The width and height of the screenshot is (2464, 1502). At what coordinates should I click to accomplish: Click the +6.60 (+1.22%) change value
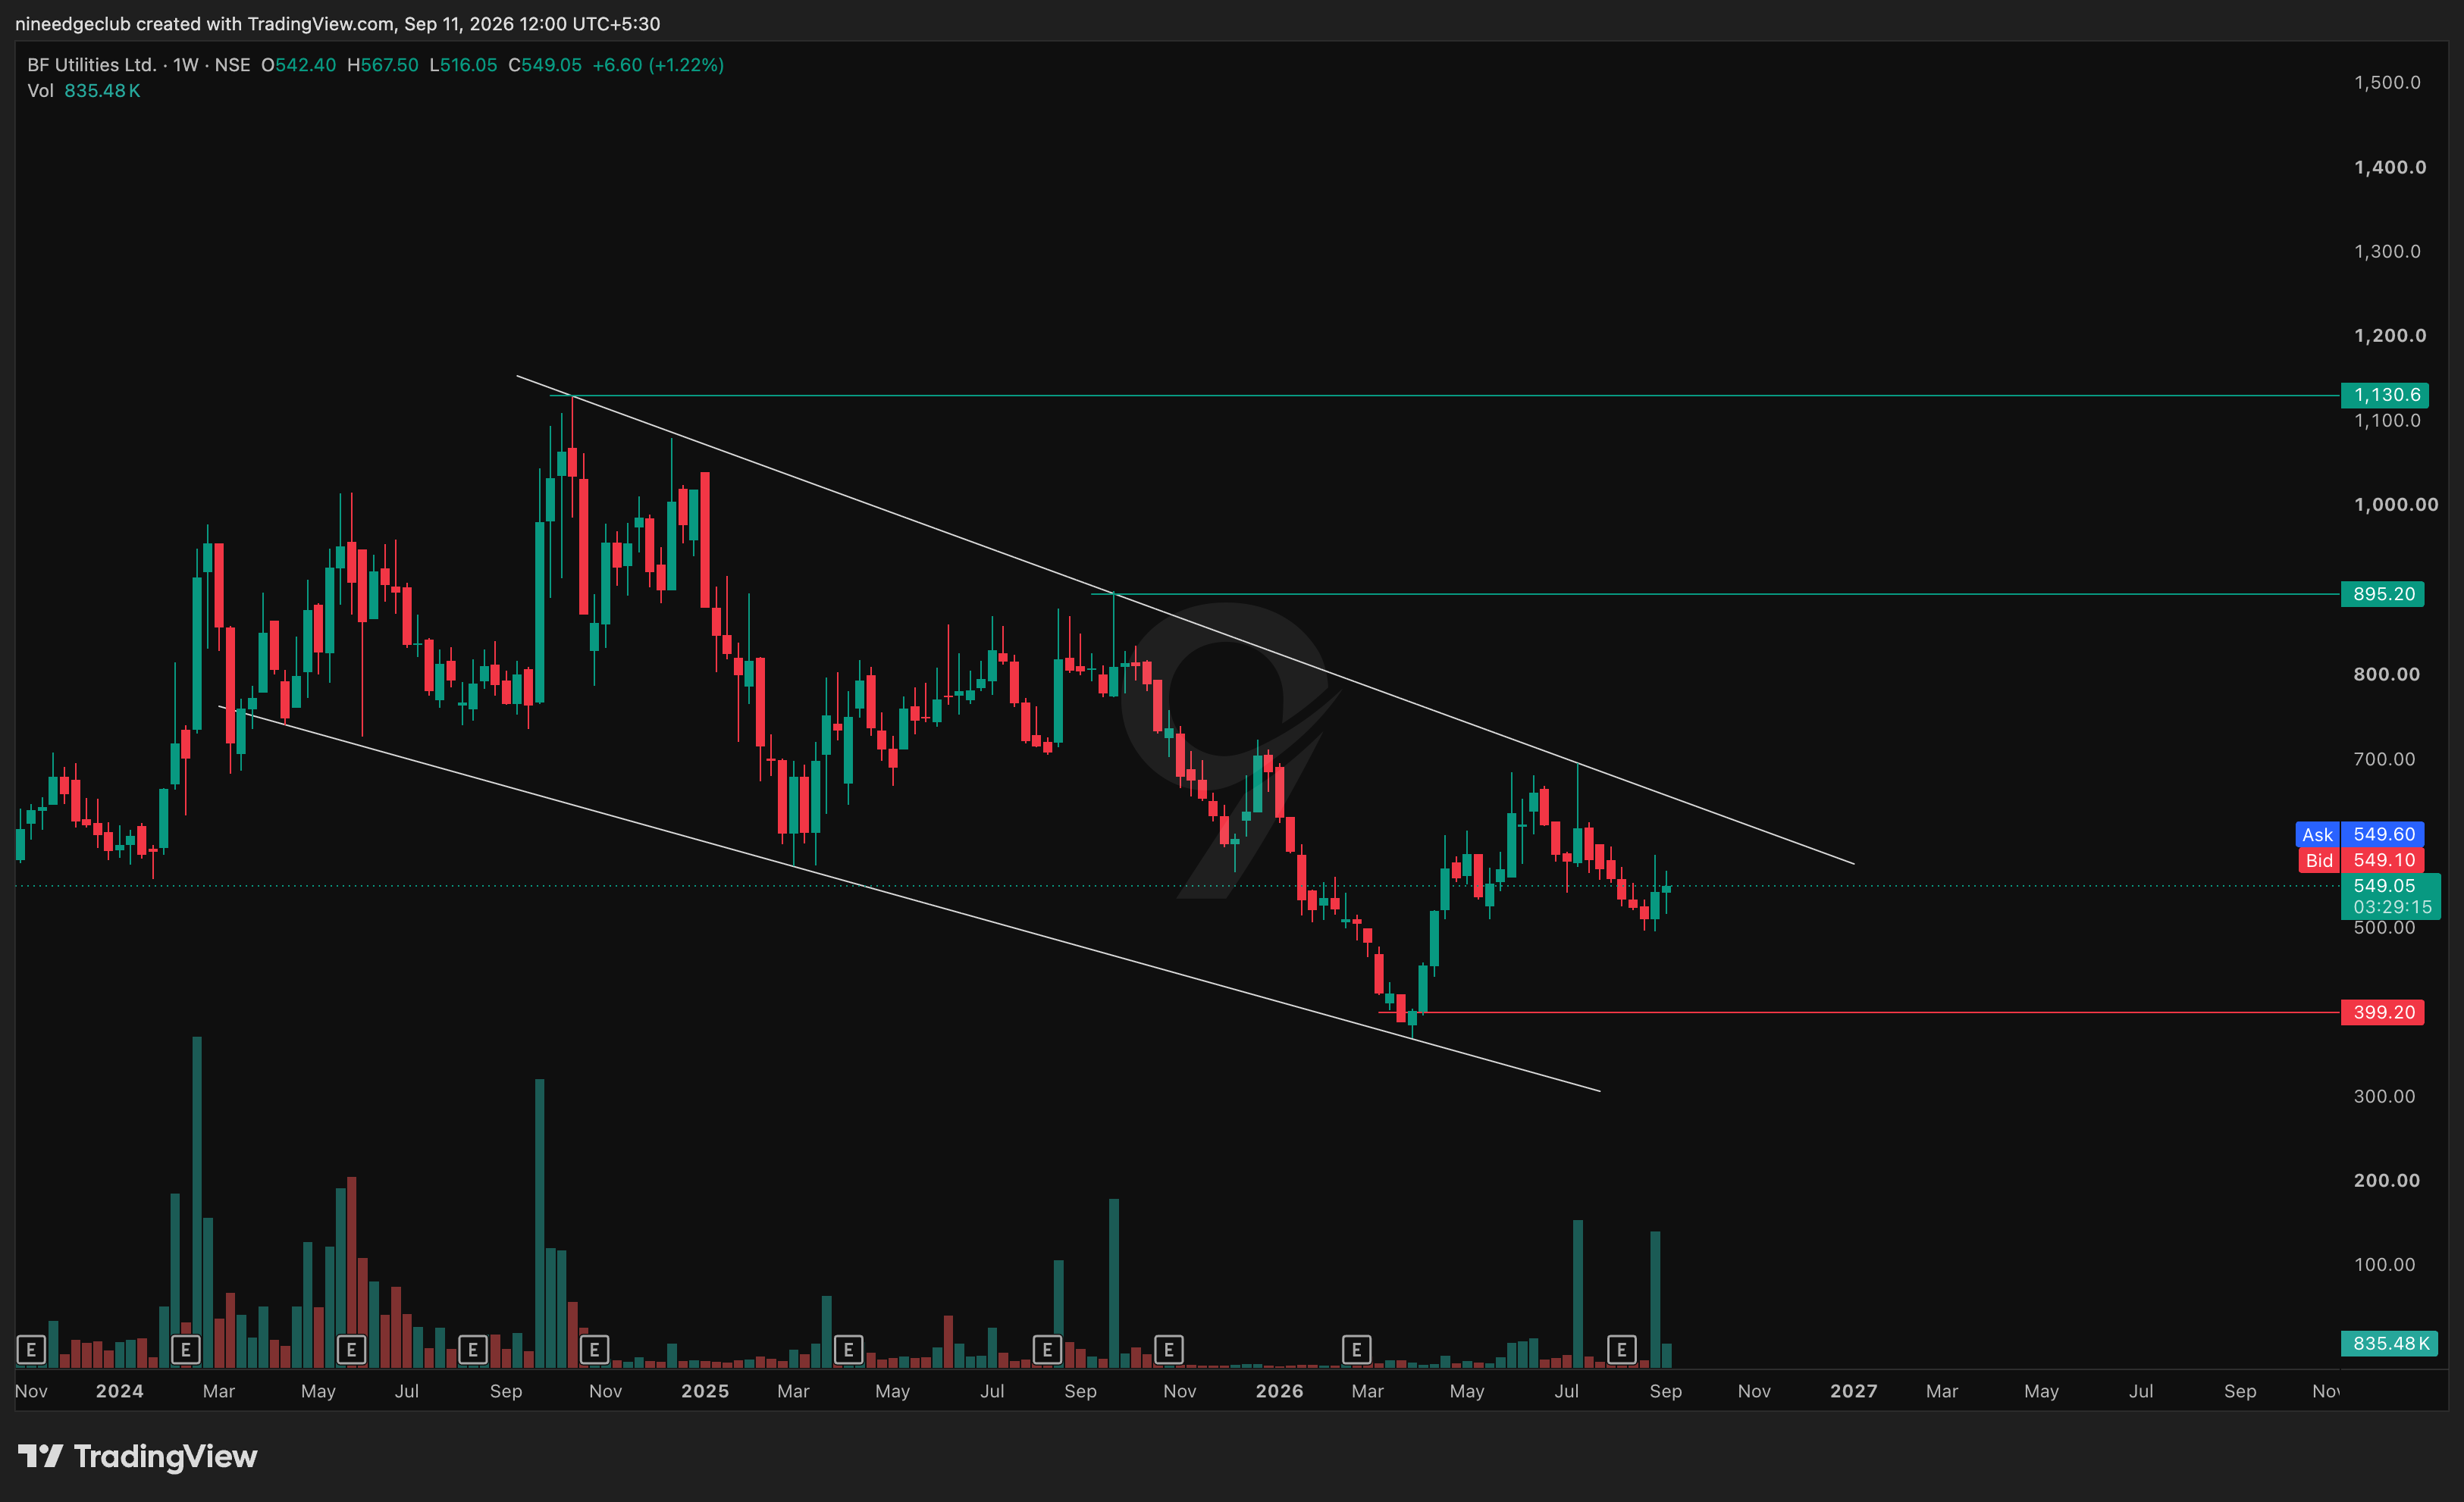pyautogui.click(x=658, y=65)
